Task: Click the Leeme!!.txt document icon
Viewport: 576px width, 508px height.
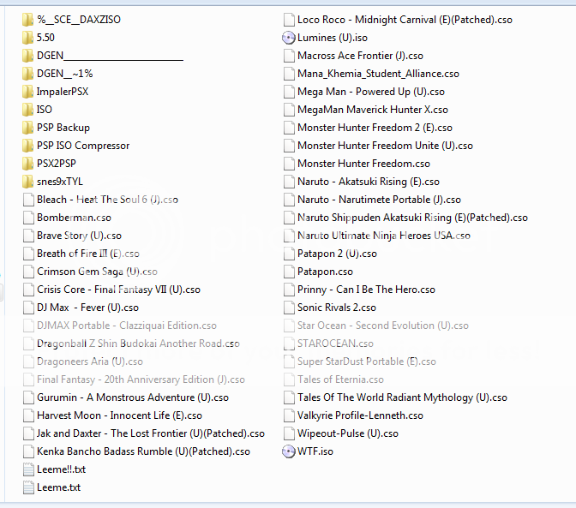Action: 28,469
